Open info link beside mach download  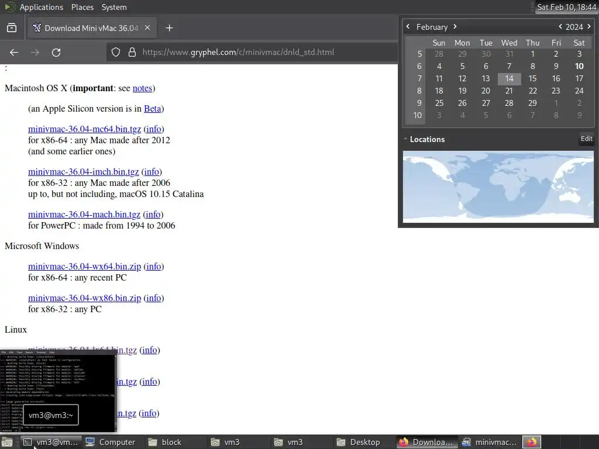(x=153, y=215)
